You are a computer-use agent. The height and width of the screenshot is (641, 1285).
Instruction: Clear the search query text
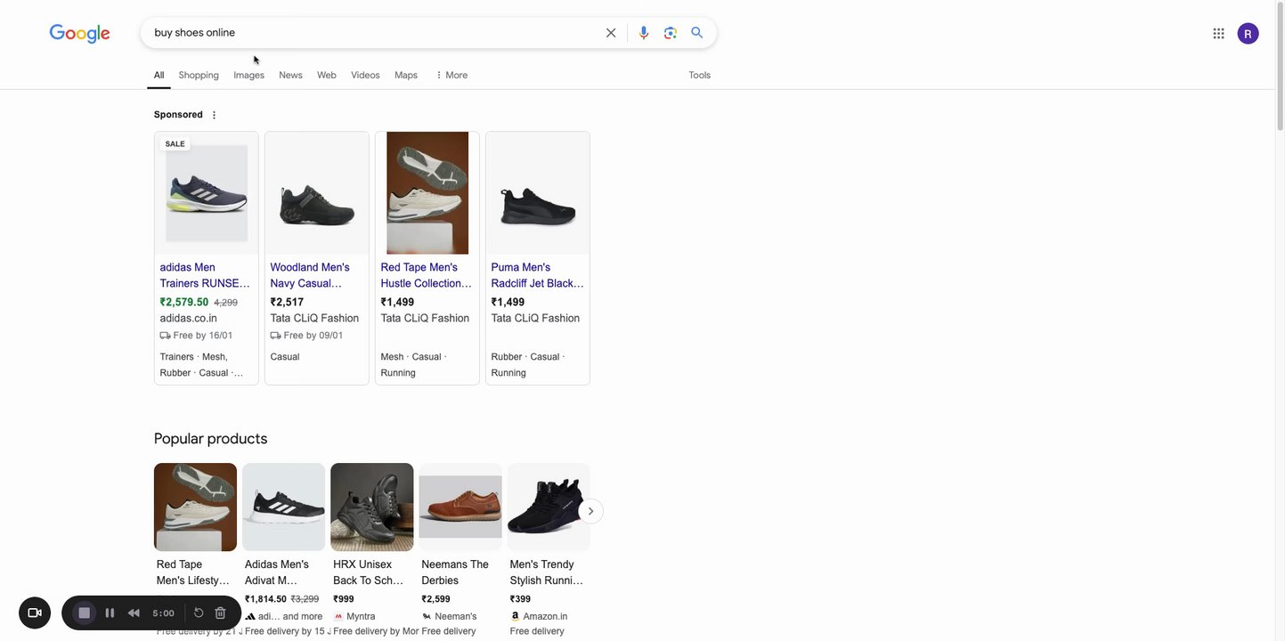[611, 33]
